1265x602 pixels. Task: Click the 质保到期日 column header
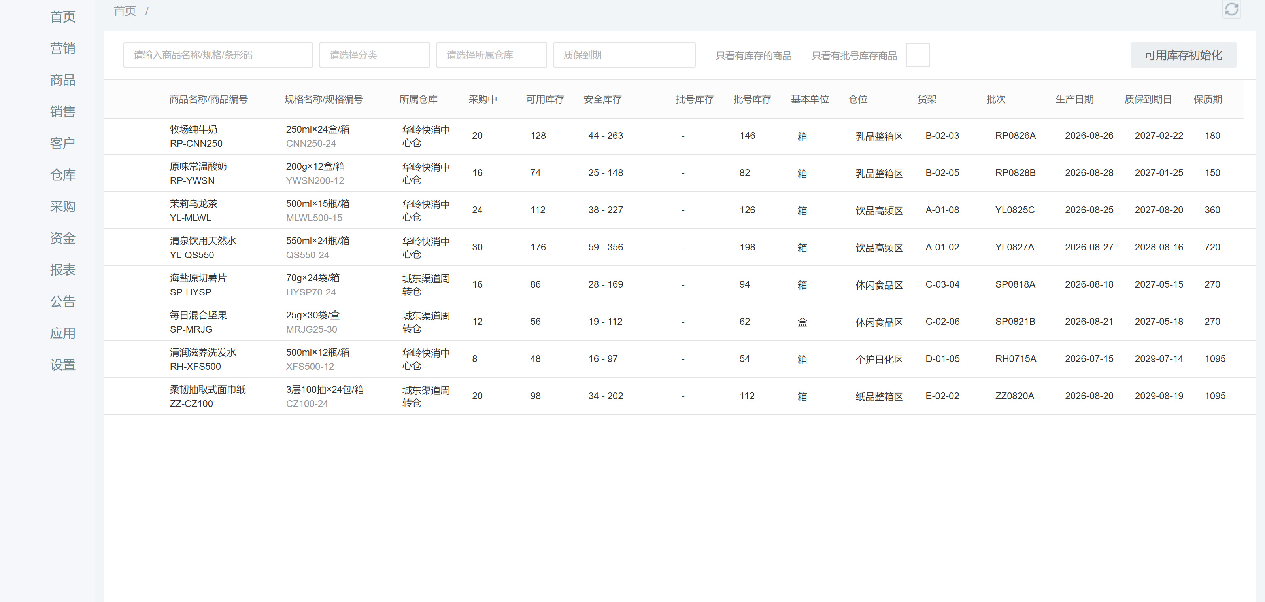(x=1148, y=99)
